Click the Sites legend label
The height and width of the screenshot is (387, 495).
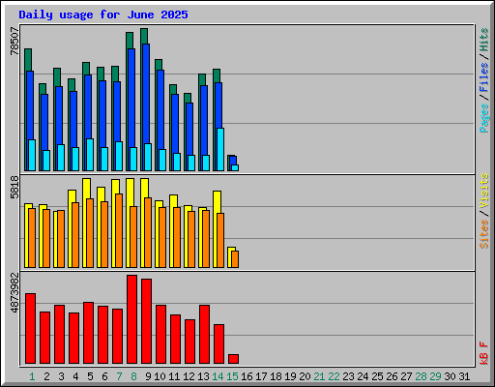point(483,234)
